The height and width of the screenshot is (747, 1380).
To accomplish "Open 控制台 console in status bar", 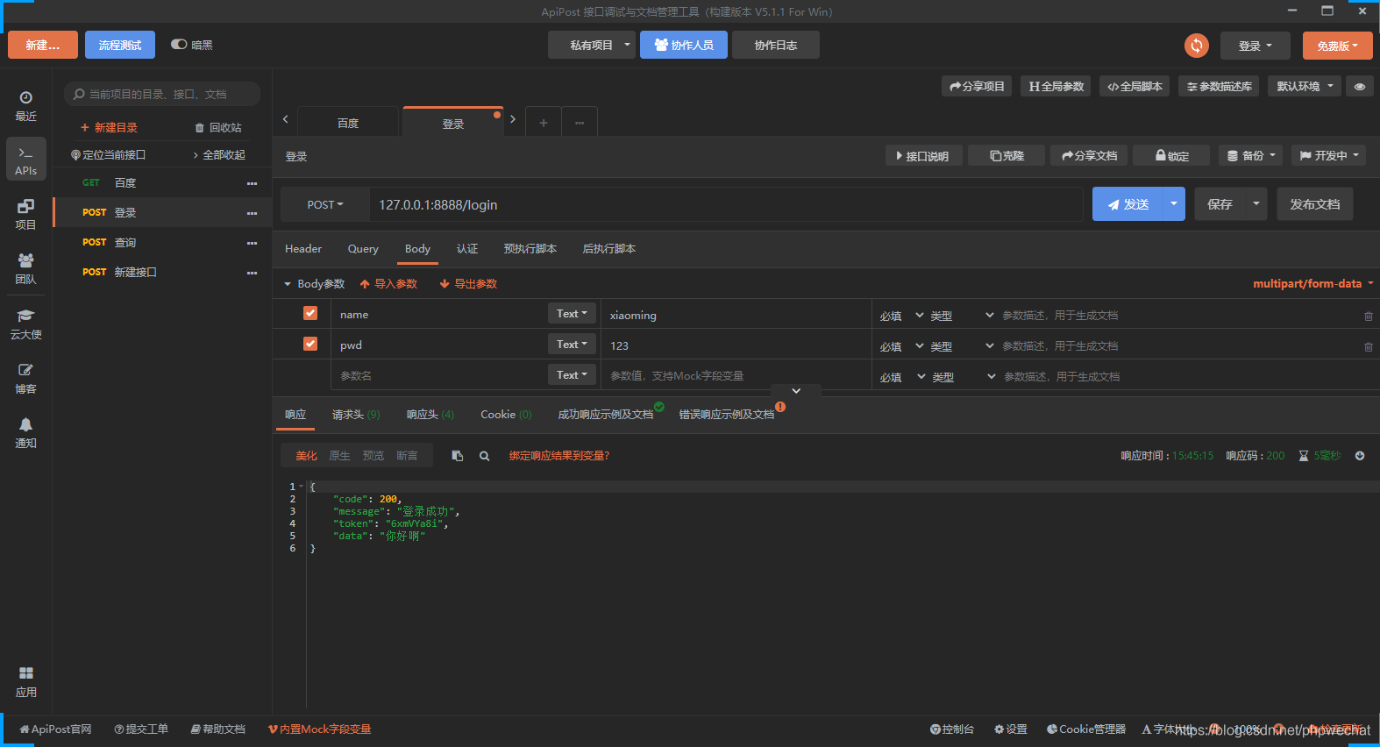I will 952,729.
